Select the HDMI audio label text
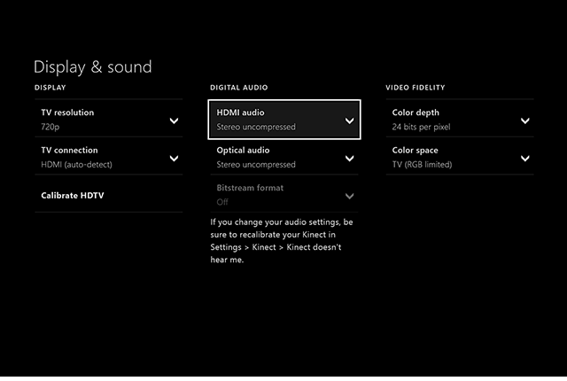Viewport: 567px width, 381px height. pos(240,113)
